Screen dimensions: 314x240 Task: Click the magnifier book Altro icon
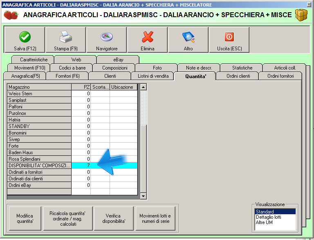(x=188, y=37)
